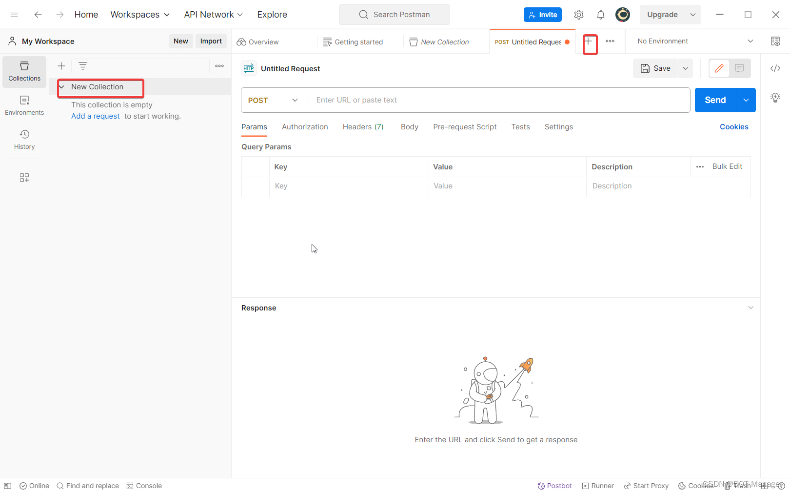Open new tab with plus icon
This screenshot has height=493, width=790.
coord(589,41)
